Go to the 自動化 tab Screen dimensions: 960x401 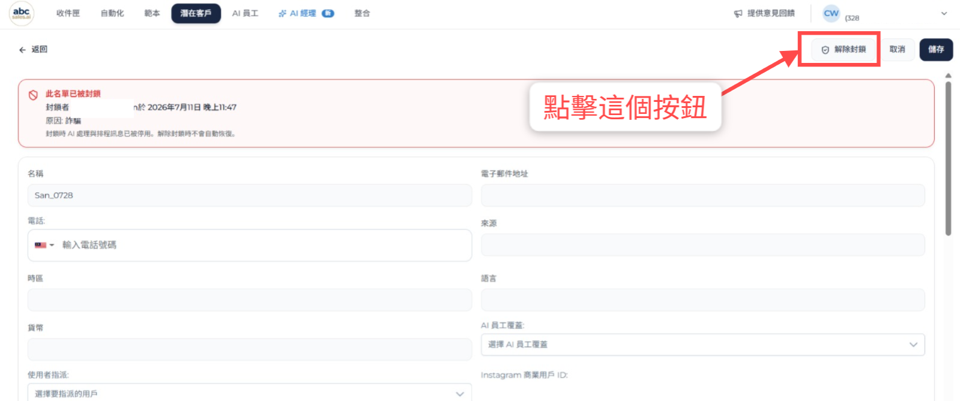[x=112, y=13]
